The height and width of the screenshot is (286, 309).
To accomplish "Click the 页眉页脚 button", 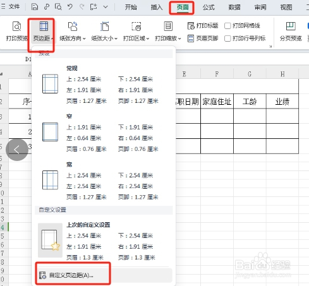I will pos(203,39).
